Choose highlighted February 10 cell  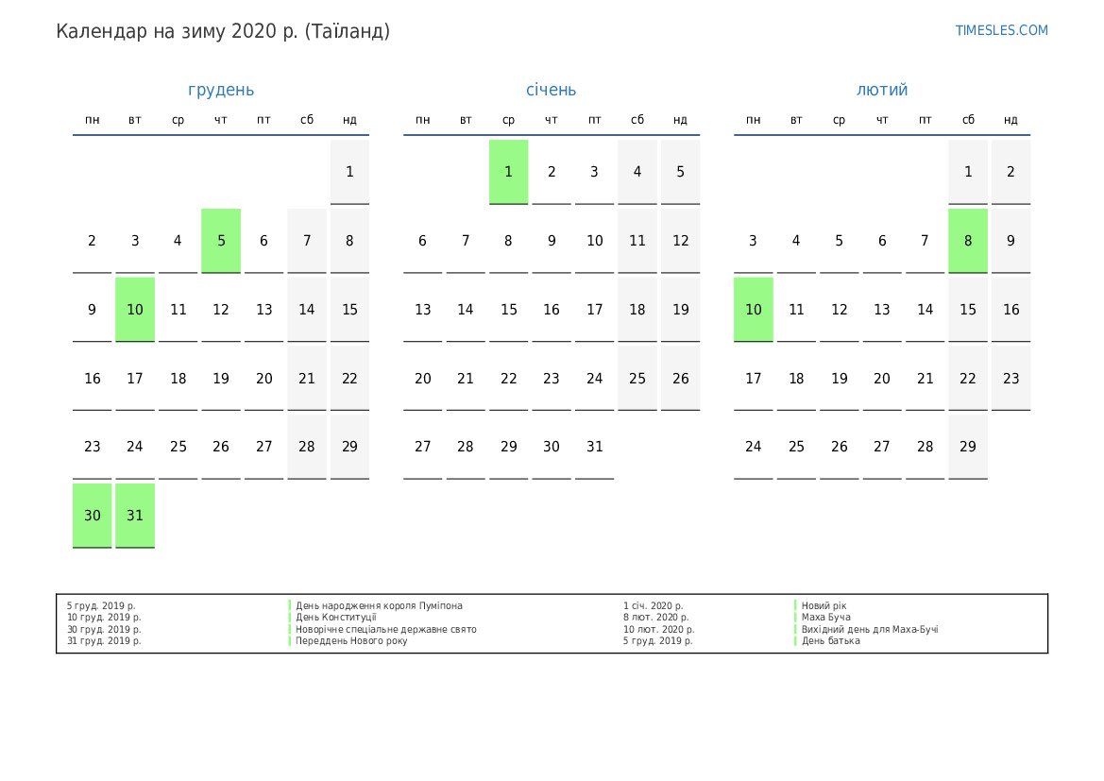[x=754, y=310]
